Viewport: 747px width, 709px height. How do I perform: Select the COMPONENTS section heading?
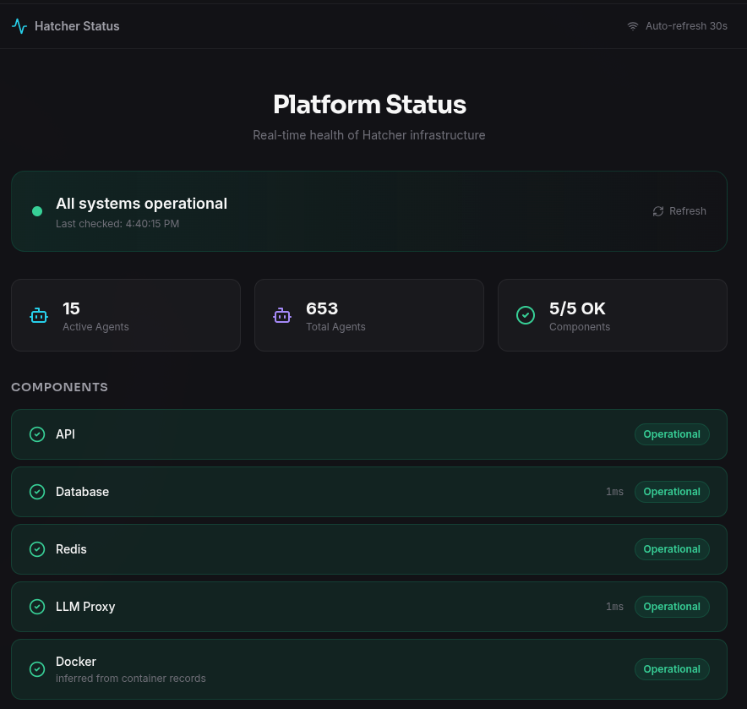pyautogui.click(x=59, y=387)
